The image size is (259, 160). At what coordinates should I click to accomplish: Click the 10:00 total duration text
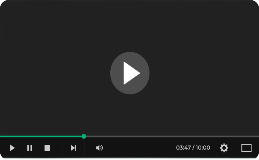pos(203,147)
